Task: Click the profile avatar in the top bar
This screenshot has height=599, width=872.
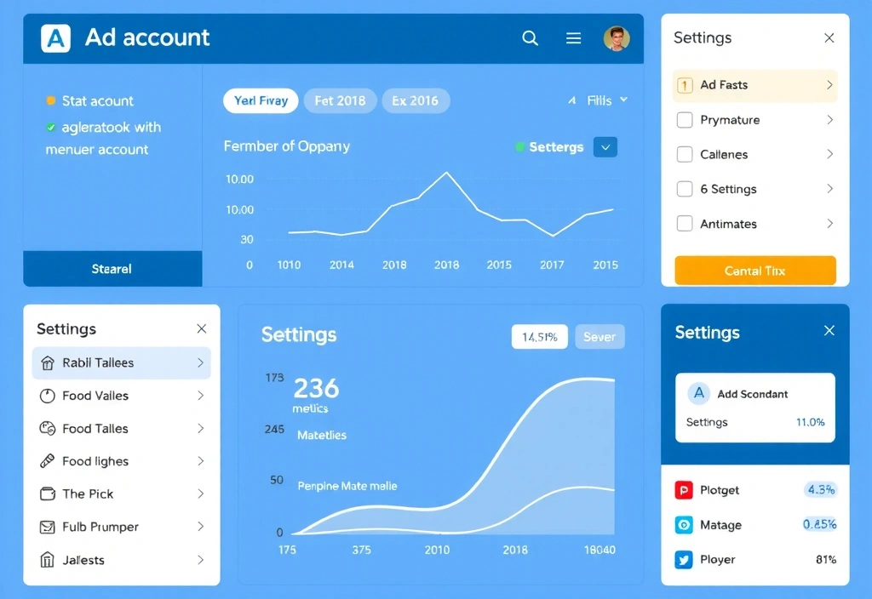Action: pyautogui.click(x=615, y=38)
